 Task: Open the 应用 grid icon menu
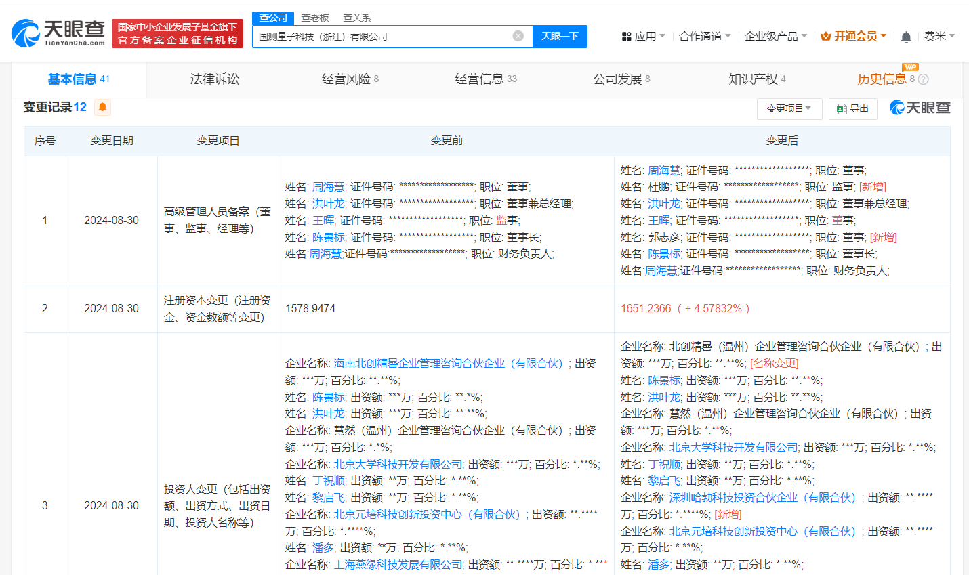click(x=626, y=35)
